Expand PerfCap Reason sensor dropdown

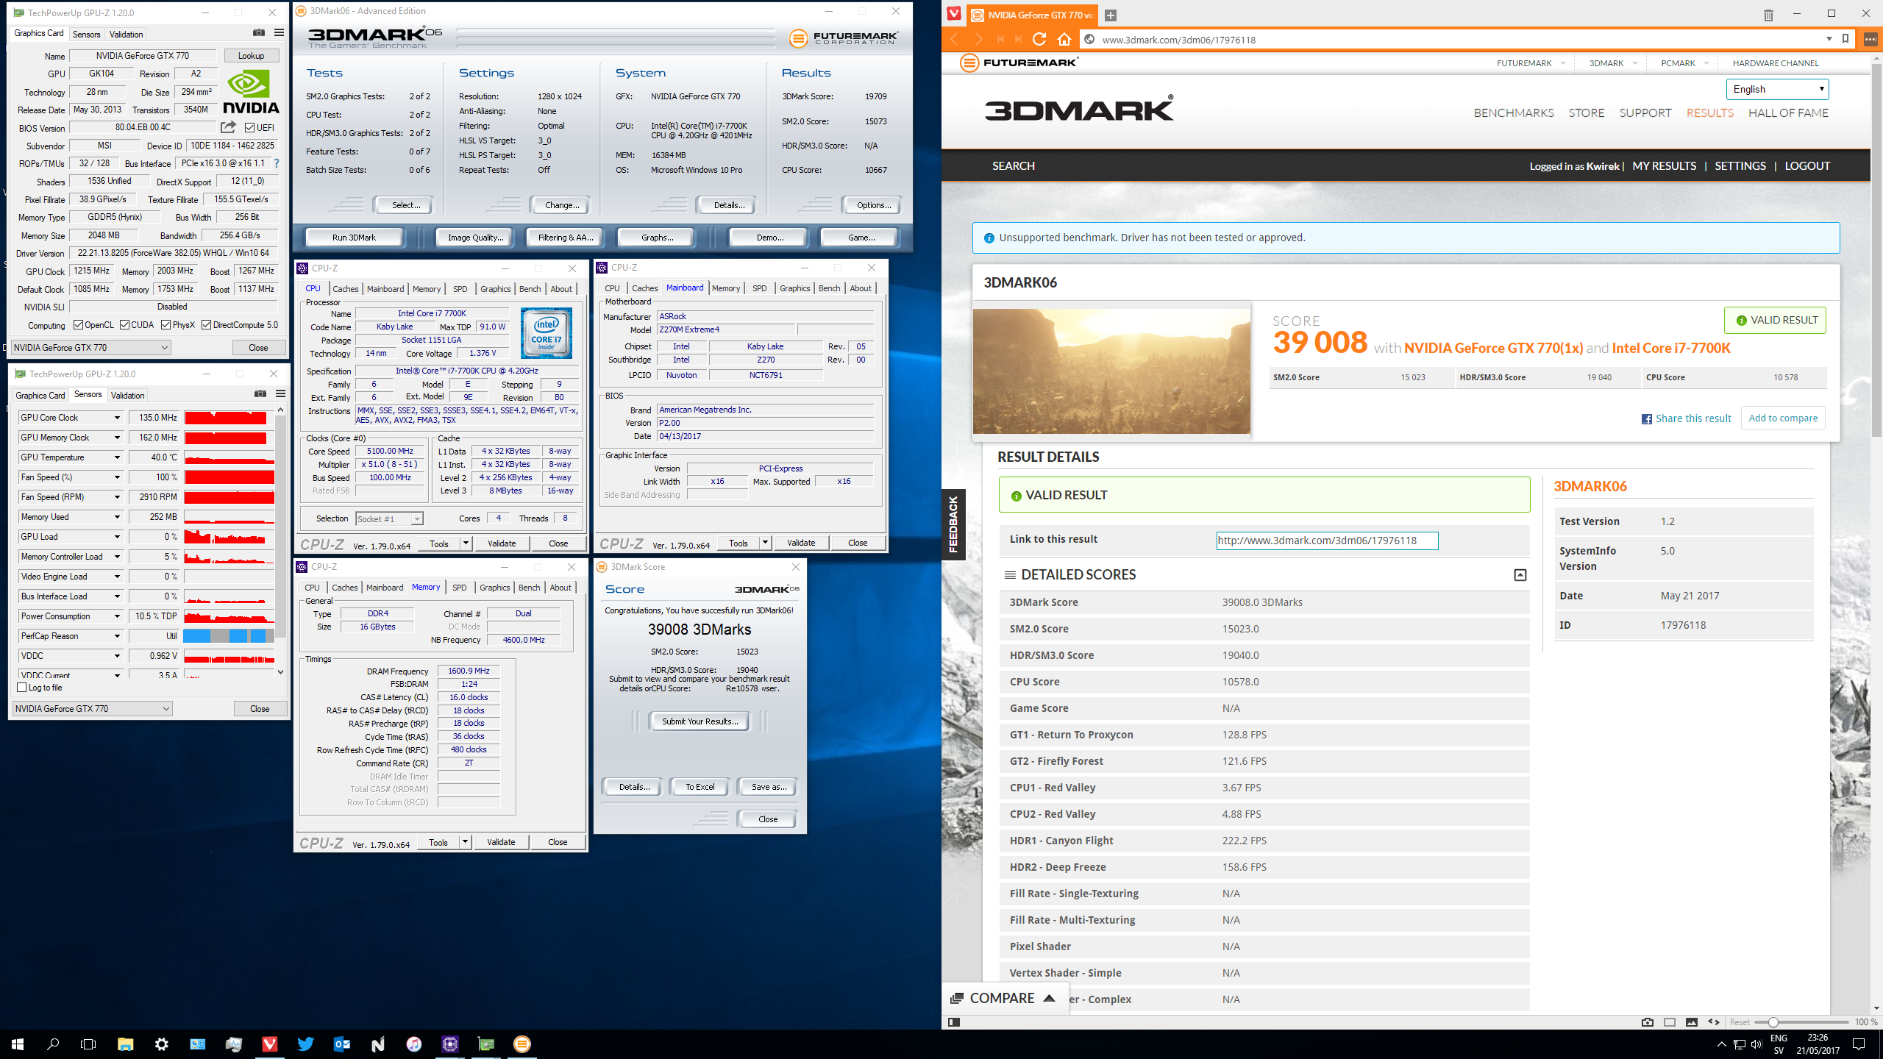click(x=117, y=636)
